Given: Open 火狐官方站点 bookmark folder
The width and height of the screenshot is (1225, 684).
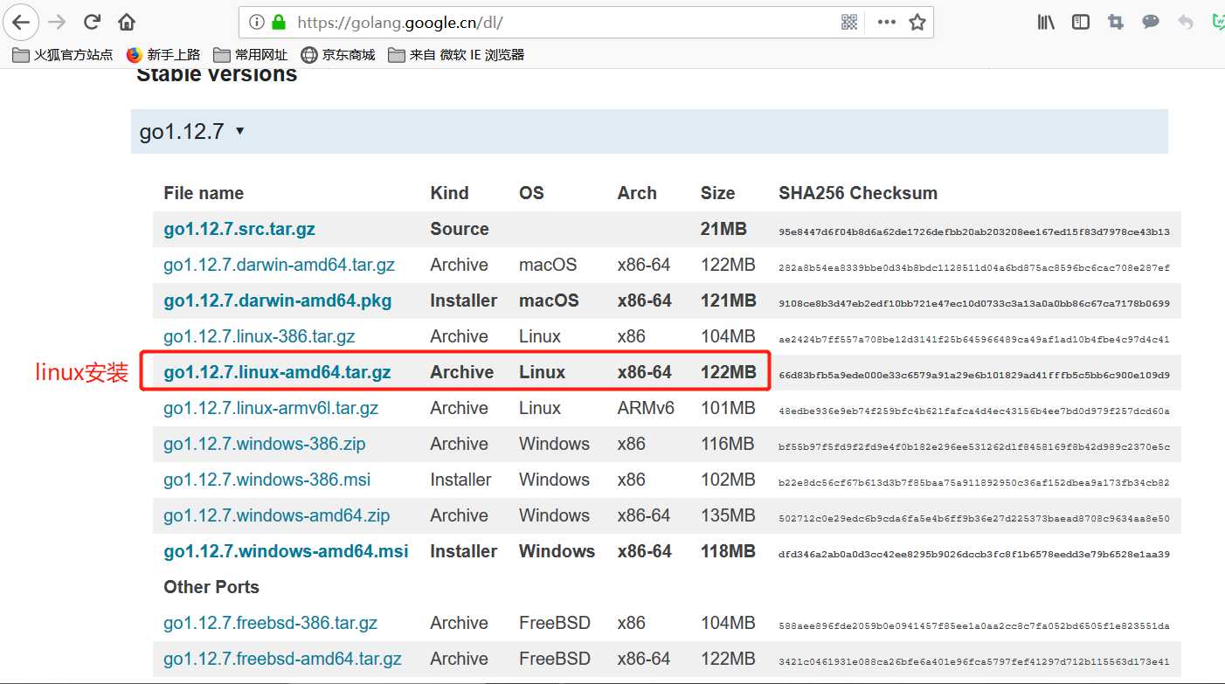Looking at the screenshot, I should tap(63, 55).
